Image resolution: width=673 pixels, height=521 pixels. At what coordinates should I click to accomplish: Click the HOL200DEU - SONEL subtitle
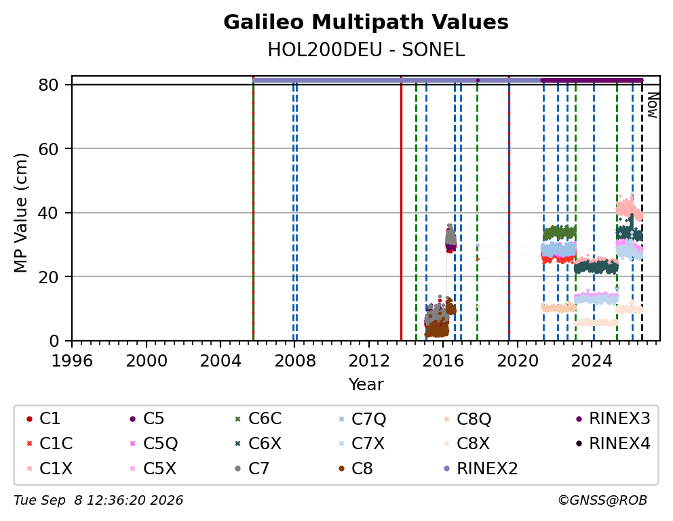366,50
